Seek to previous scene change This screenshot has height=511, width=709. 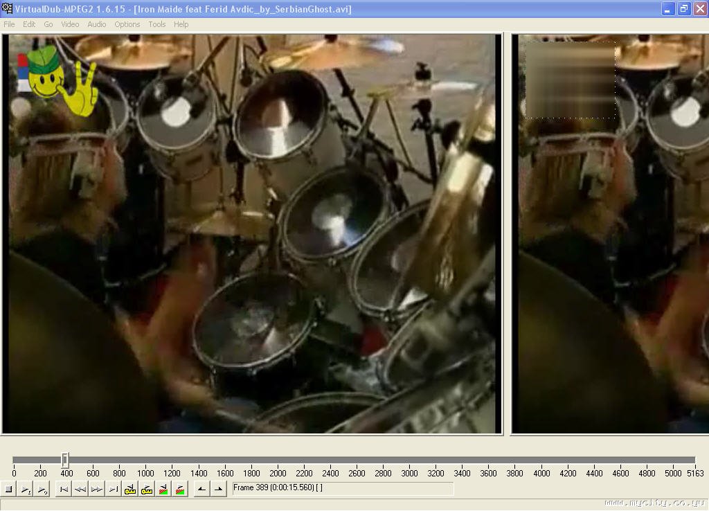click(x=163, y=490)
